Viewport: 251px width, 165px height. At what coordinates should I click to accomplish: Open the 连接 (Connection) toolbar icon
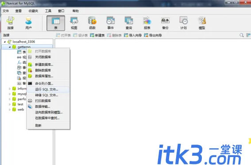11,23
